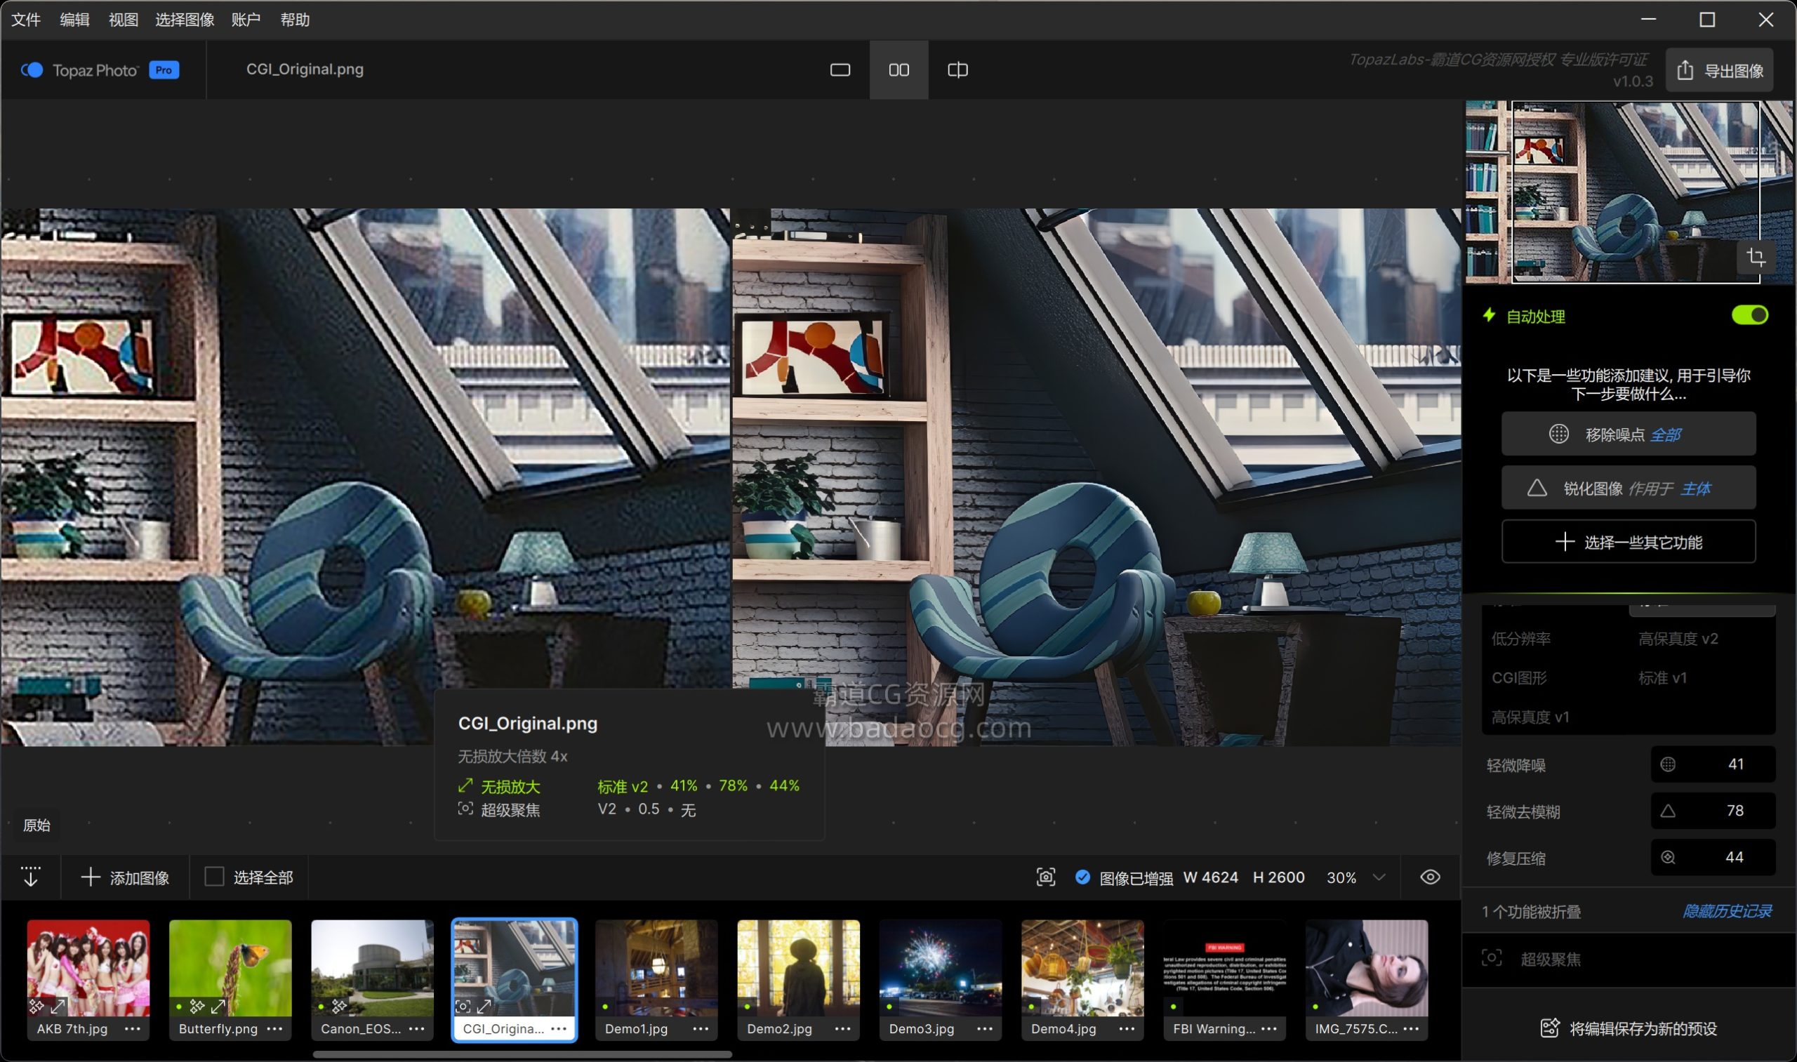Click the 导出图像 export button

coord(1719,71)
